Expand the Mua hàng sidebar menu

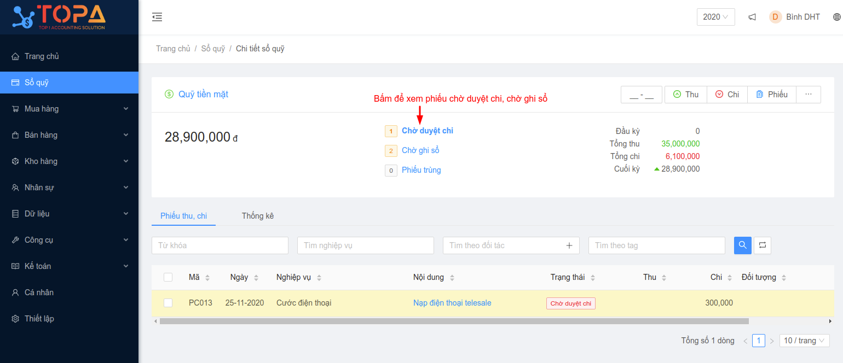pyautogui.click(x=69, y=109)
